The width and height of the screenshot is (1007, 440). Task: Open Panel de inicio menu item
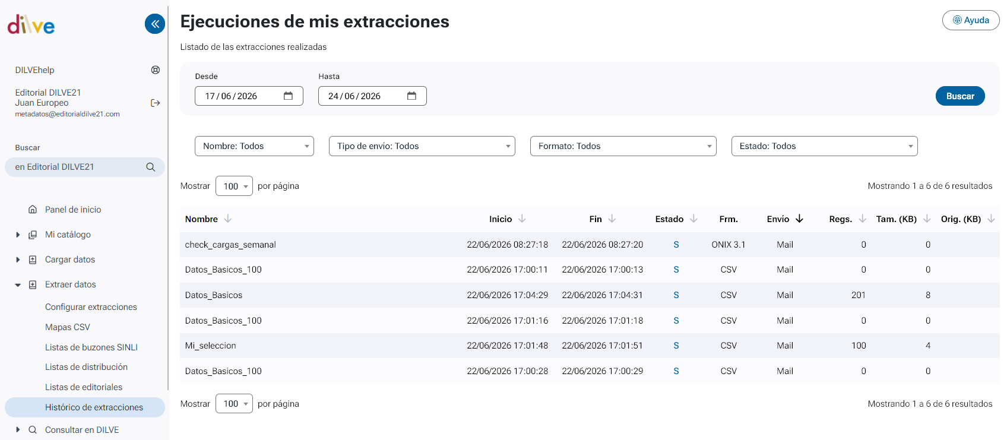click(x=73, y=210)
